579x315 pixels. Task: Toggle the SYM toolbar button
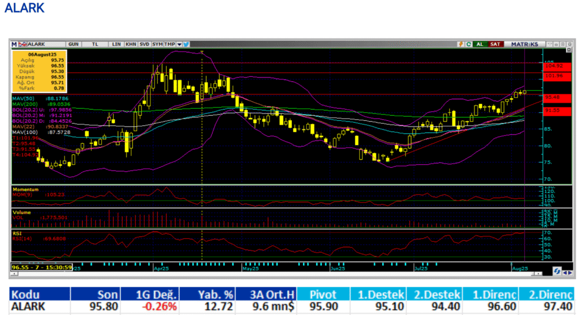coord(157,44)
